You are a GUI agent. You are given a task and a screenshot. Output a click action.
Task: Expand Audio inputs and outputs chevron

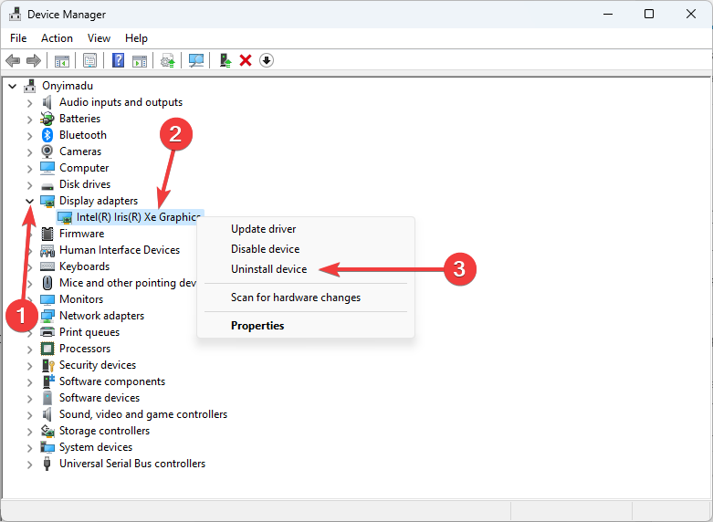[29, 103]
